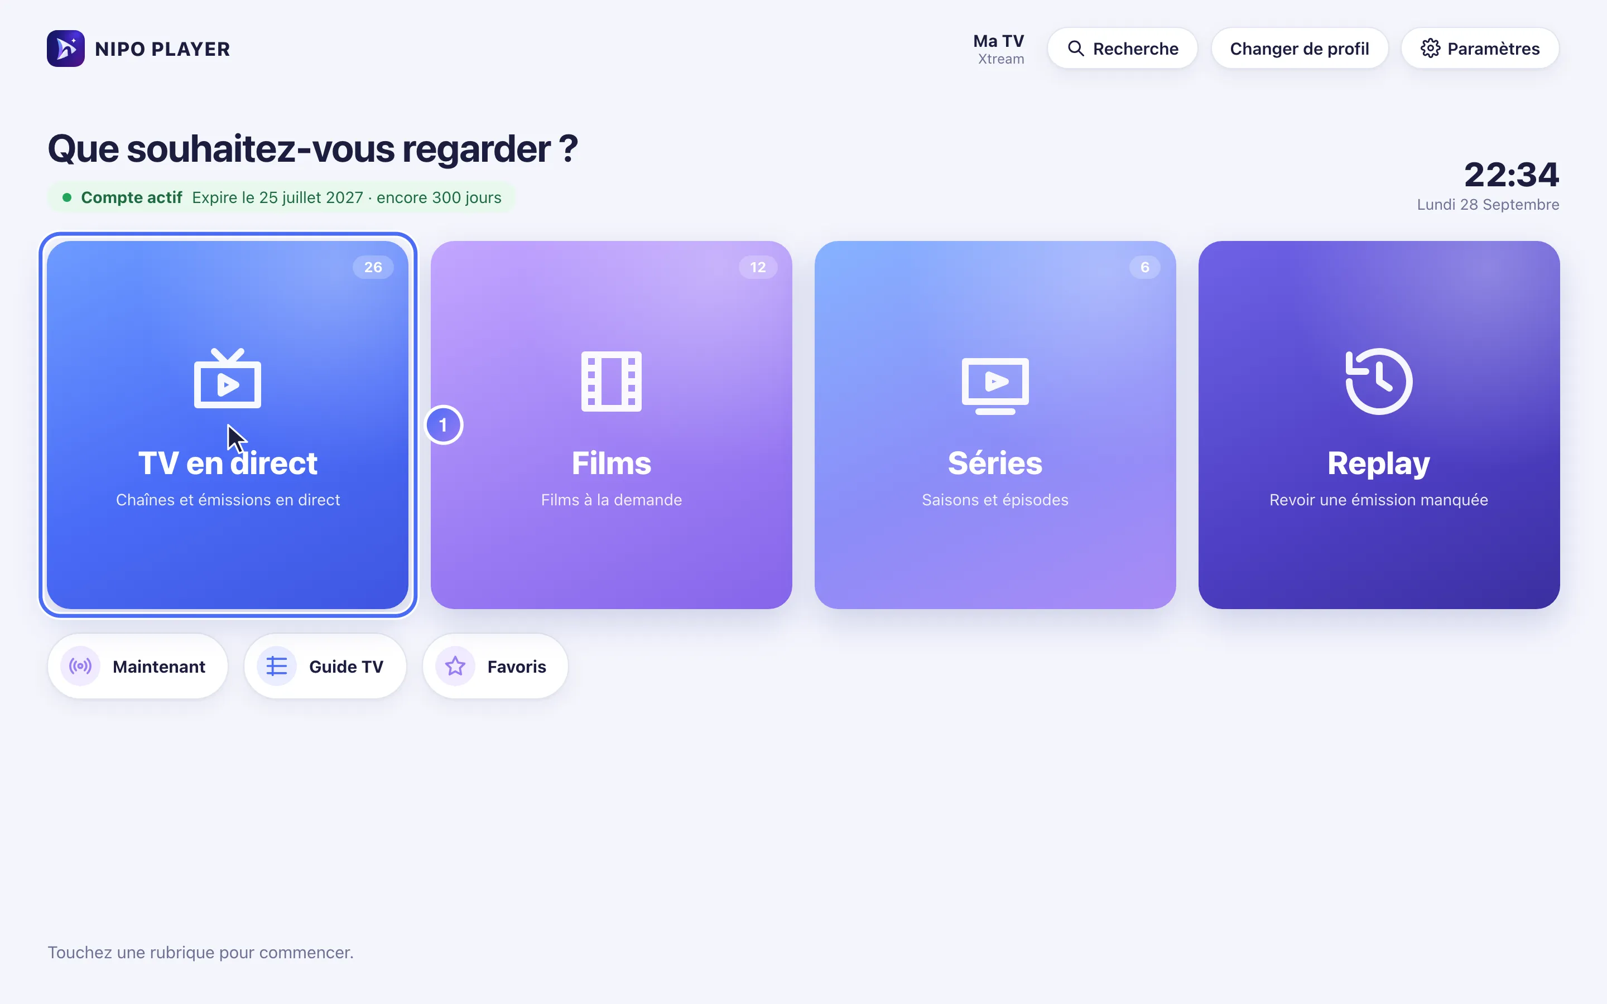Viewport: 1607px width, 1004px height.
Task: Open the Replay title
Action: [1379, 464]
